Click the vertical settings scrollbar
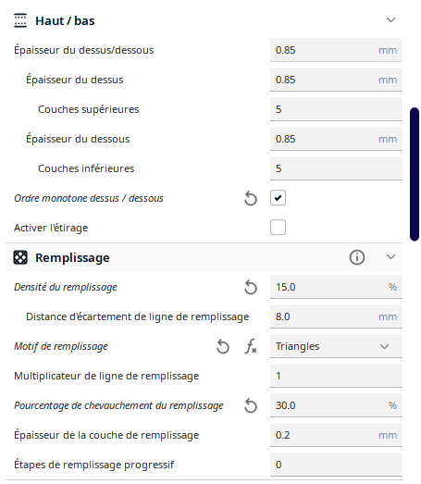Screen dimensions: 421x484 415,174
